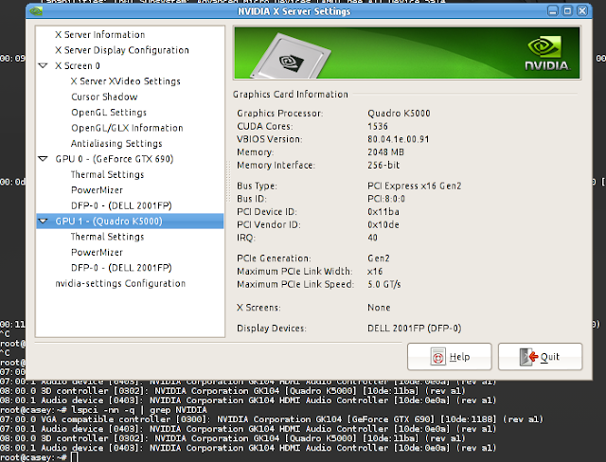606x462 pixels.
Task: Click the Help lifebuoy icon
Action: [x=437, y=357]
